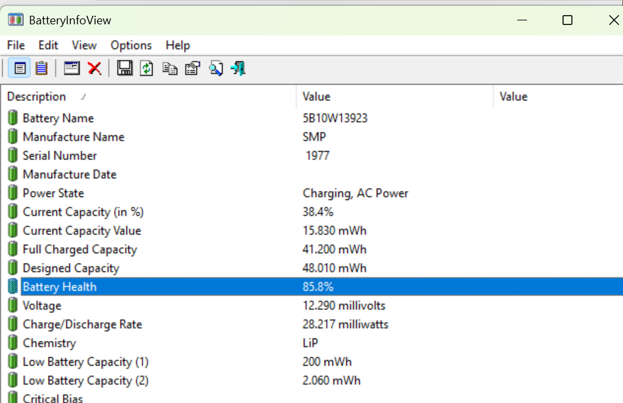Click the battery icon beside Charge/Discharge Rate
623x403 pixels.
pyautogui.click(x=12, y=324)
